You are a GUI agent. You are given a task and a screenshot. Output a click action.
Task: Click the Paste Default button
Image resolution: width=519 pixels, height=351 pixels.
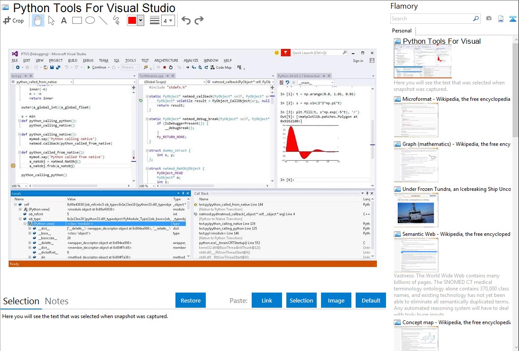[x=371, y=300]
